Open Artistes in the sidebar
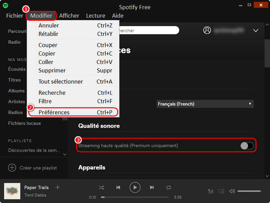The image size is (270, 203). [17, 101]
